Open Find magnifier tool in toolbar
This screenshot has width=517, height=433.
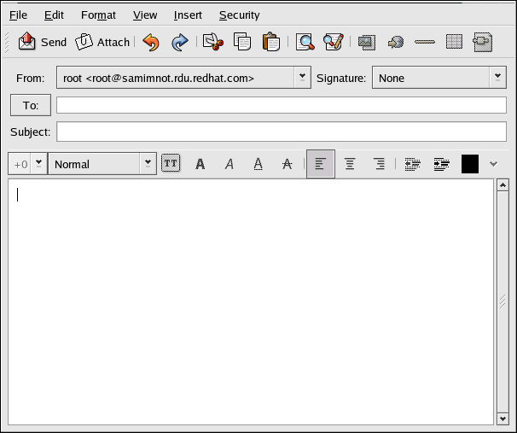click(305, 42)
